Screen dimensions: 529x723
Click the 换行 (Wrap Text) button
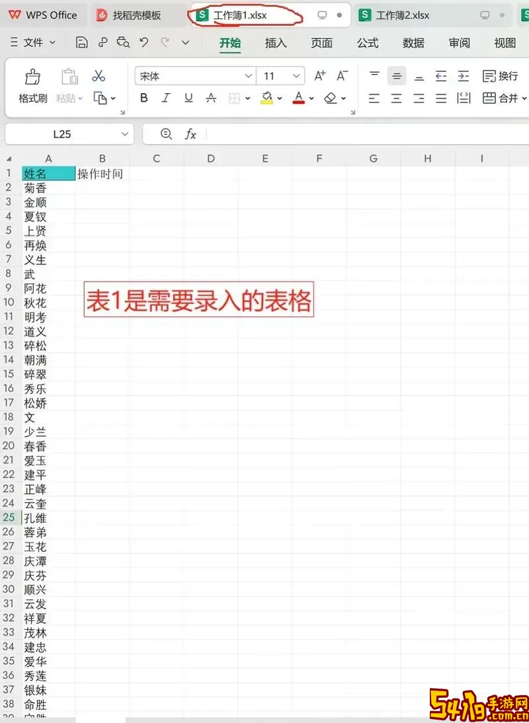(x=501, y=75)
